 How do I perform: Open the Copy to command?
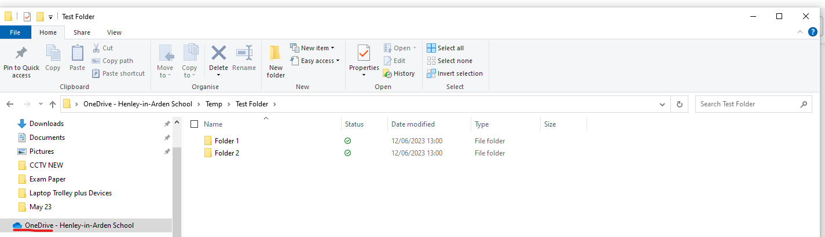coord(189,61)
